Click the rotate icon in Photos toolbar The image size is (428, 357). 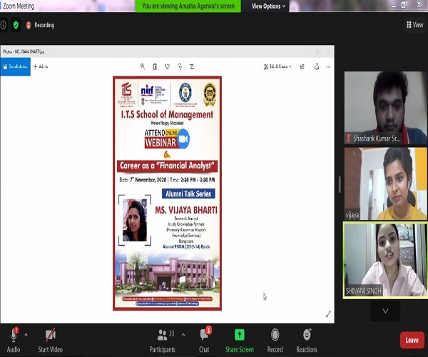180,66
